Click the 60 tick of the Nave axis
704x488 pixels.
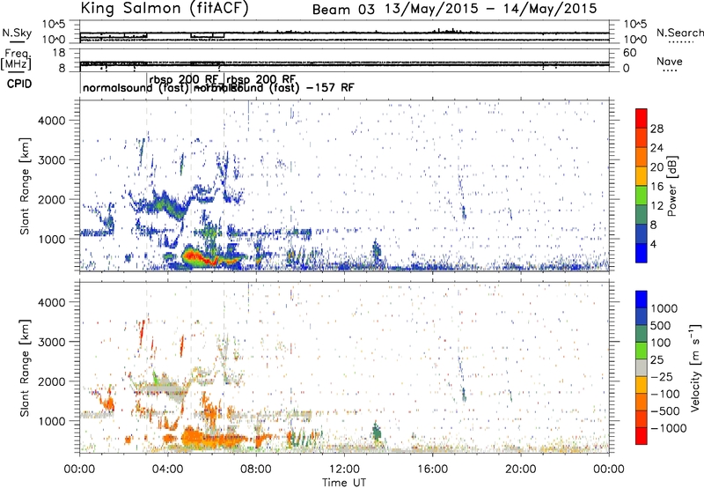[629, 53]
